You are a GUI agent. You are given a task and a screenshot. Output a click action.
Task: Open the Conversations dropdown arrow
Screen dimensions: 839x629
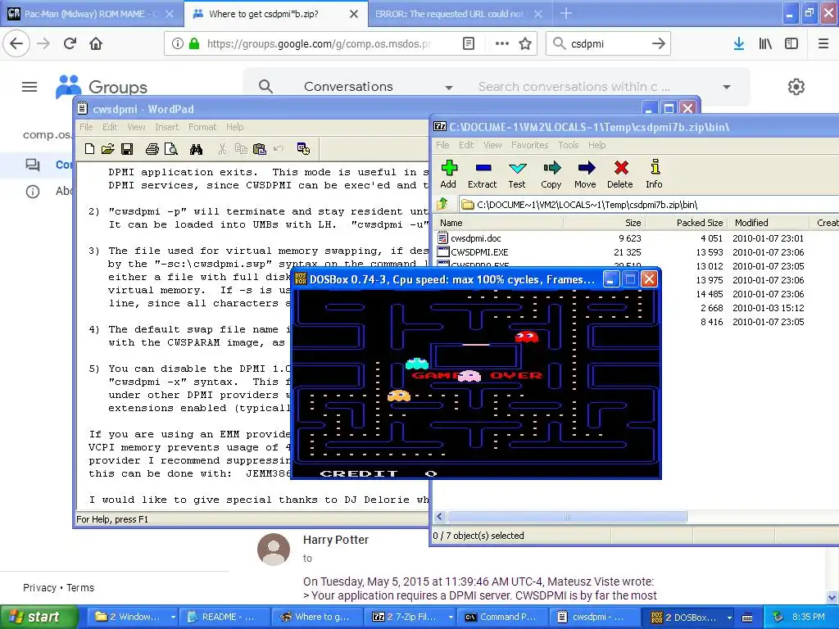coord(449,87)
